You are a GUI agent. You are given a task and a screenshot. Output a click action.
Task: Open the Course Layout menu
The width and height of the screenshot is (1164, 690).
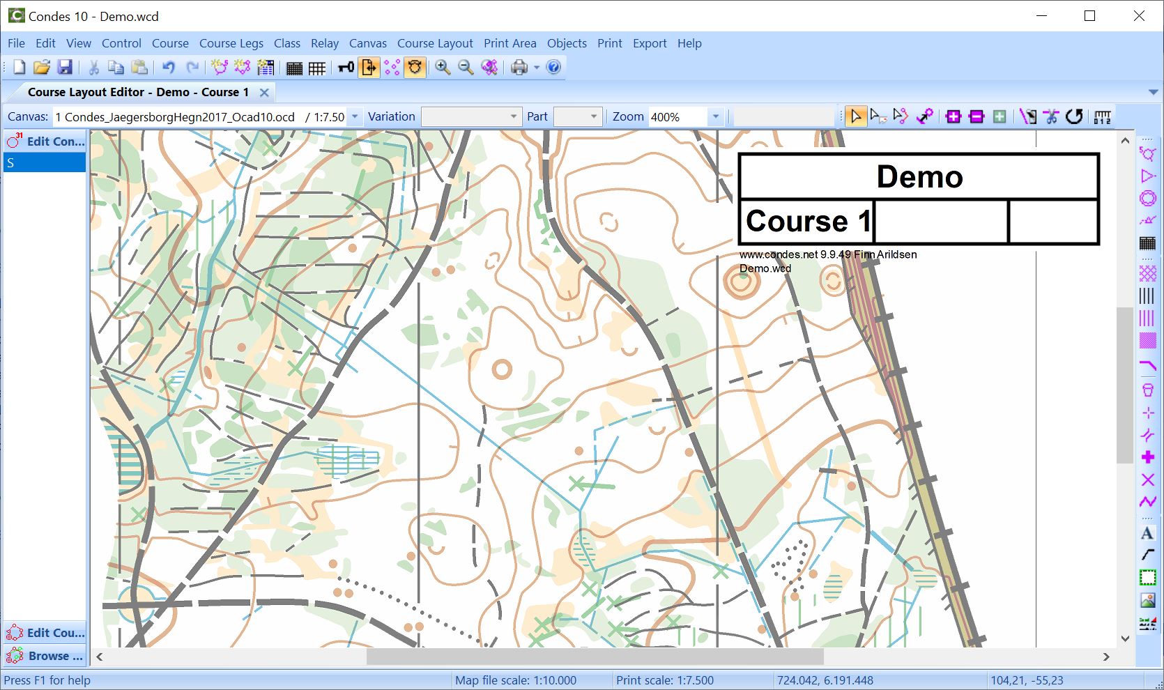[435, 43]
